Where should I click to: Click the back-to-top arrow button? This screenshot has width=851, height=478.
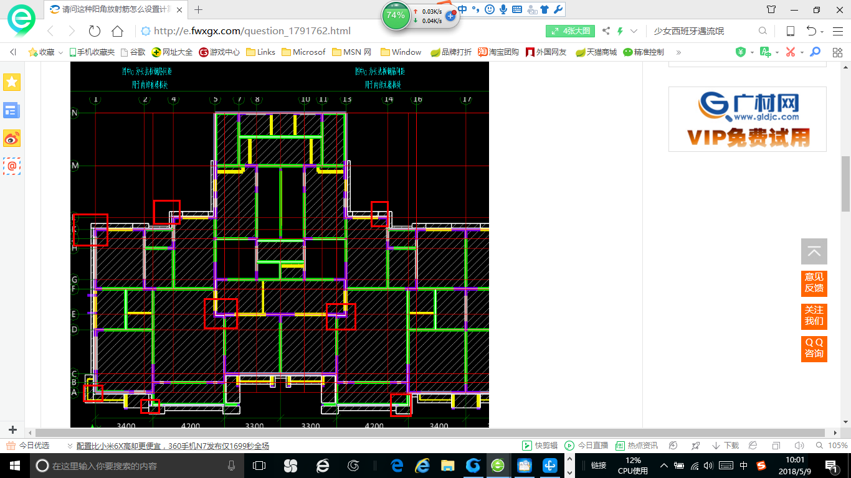click(x=814, y=251)
